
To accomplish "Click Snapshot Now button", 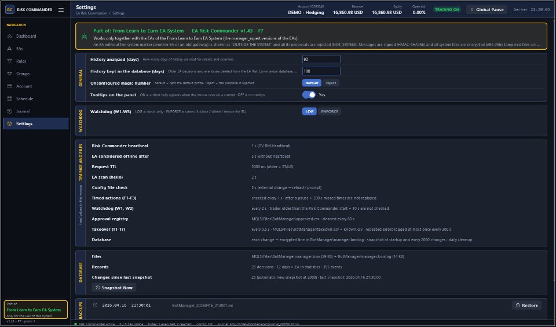I will pyautogui.click(x=114, y=288).
